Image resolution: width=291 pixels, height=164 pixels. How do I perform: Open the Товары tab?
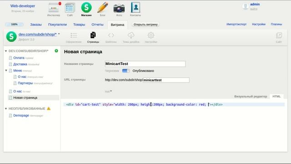point(79,25)
